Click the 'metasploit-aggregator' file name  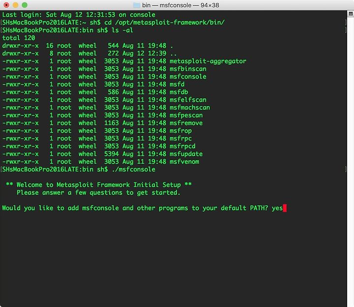208,61
